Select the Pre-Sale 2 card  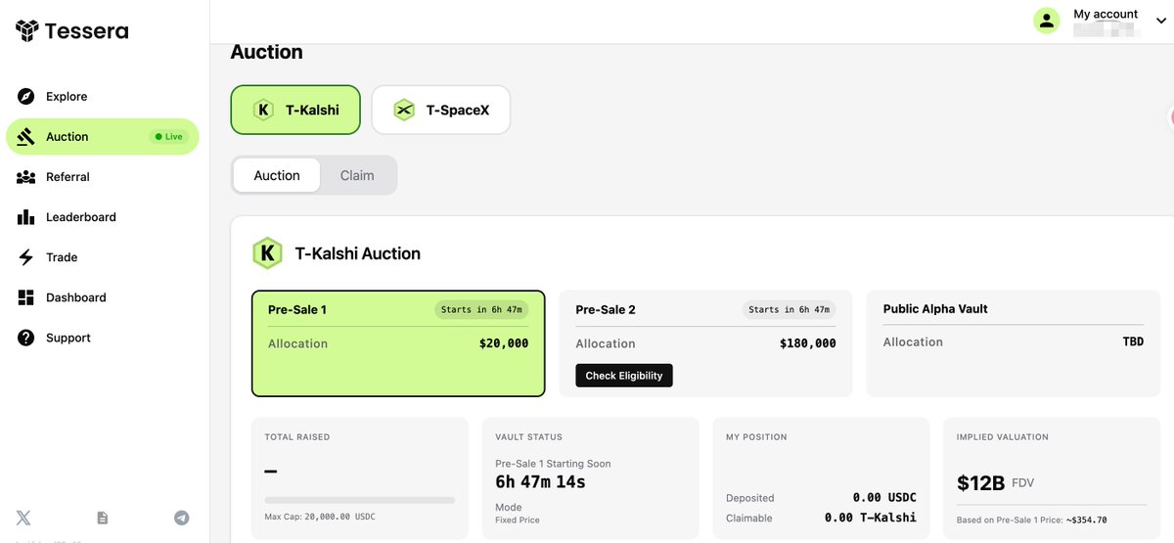click(705, 343)
